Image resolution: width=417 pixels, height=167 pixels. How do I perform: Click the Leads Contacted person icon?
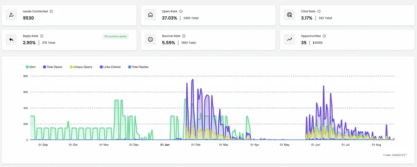tap(11, 15)
